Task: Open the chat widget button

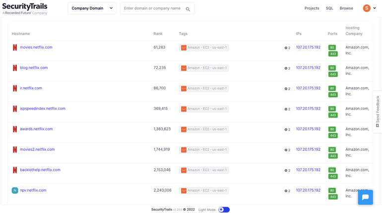Action: pos(365,197)
